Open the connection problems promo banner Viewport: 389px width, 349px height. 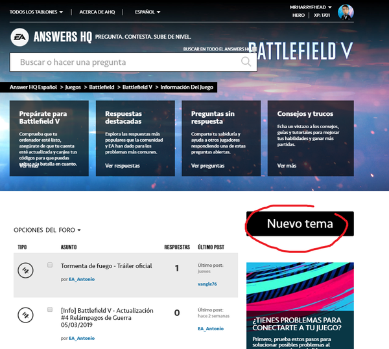(x=300, y=306)
